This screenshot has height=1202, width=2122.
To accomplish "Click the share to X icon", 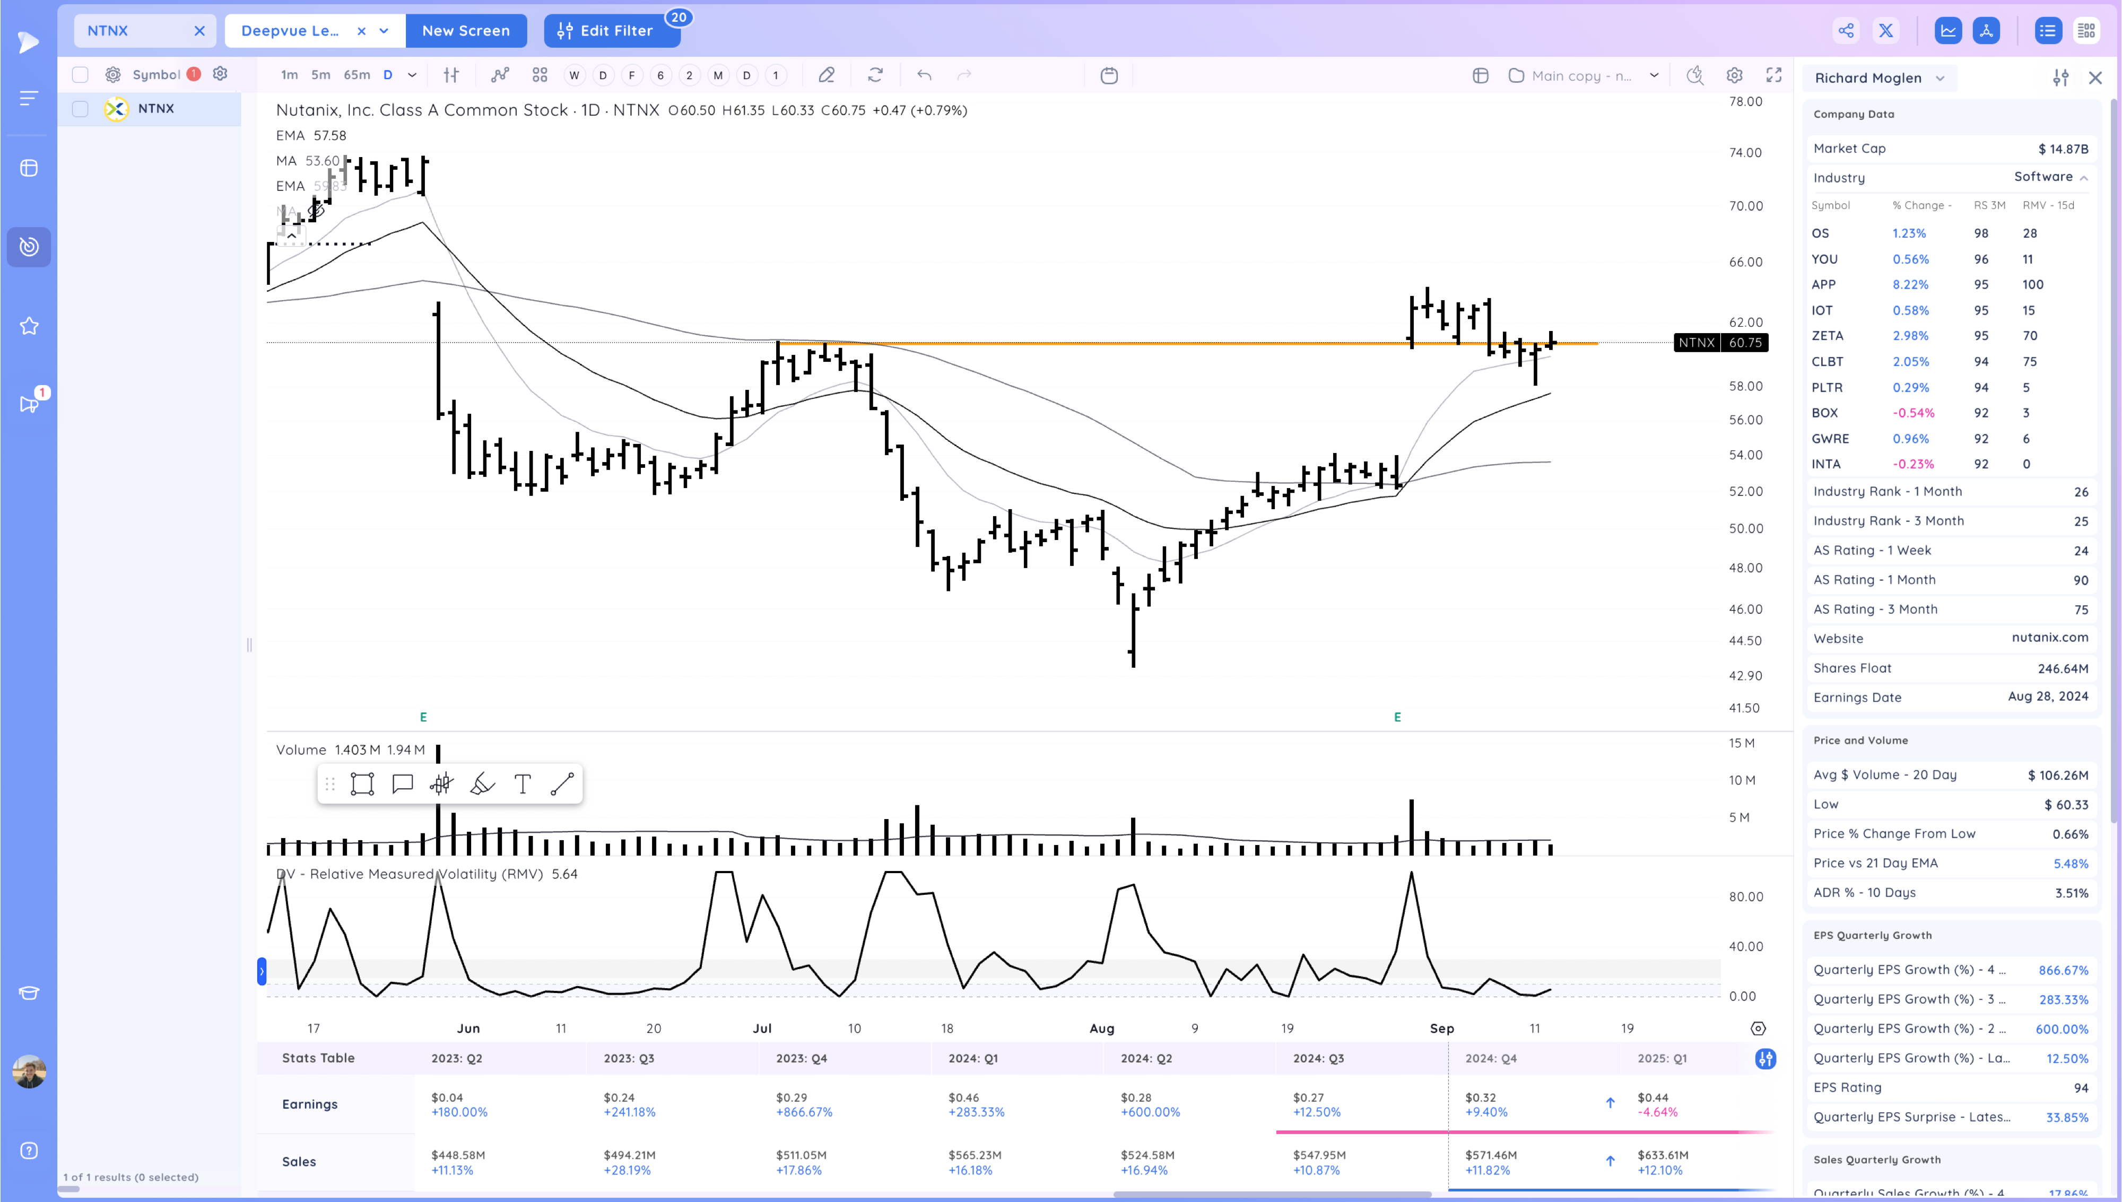I will pyautogui.click(x=1886, y=31).
